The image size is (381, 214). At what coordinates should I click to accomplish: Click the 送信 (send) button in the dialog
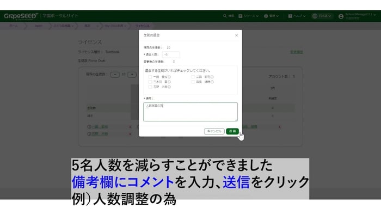click(x=232, y=131)
